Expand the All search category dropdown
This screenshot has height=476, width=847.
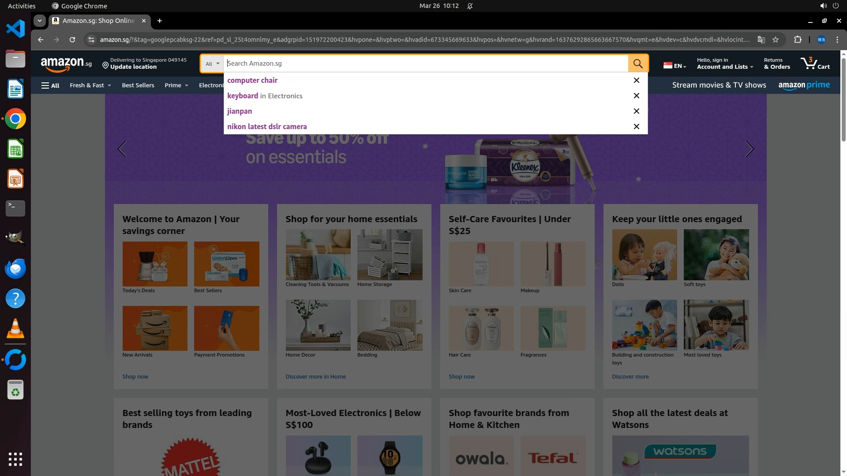click(212, 63)
